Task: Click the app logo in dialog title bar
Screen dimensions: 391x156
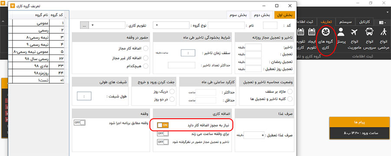Action: (x=13, y=6)
